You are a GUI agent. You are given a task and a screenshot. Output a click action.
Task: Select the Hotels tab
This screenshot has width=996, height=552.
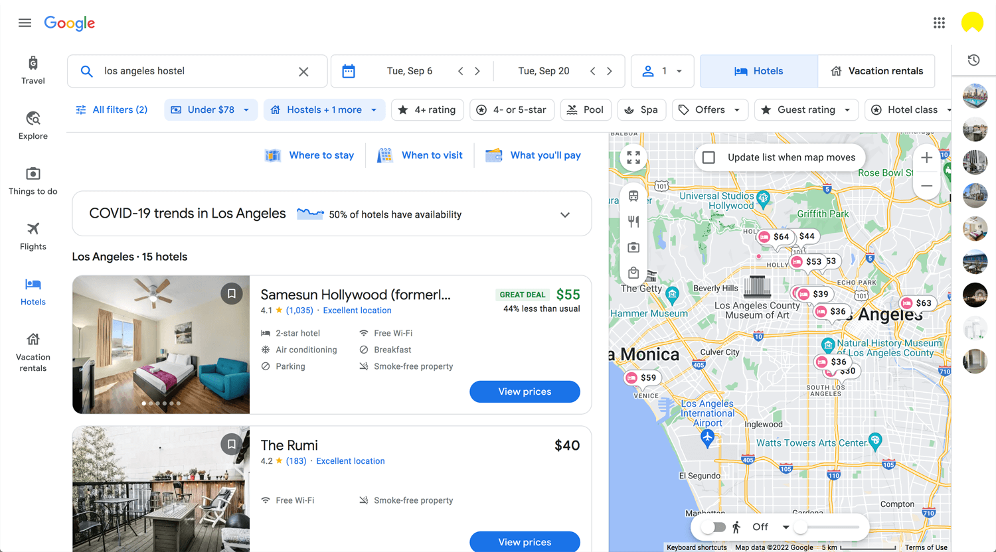tap(759, 71)
